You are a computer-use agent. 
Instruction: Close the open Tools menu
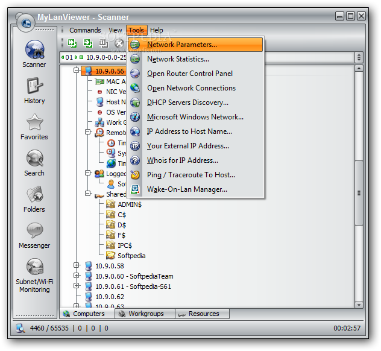pyautogui.click(x=136, y=30)
